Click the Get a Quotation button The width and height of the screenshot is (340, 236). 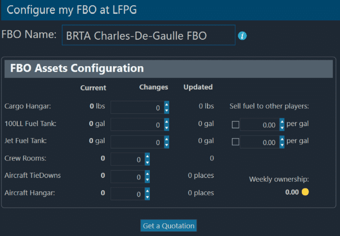click(x=168, y=226)
